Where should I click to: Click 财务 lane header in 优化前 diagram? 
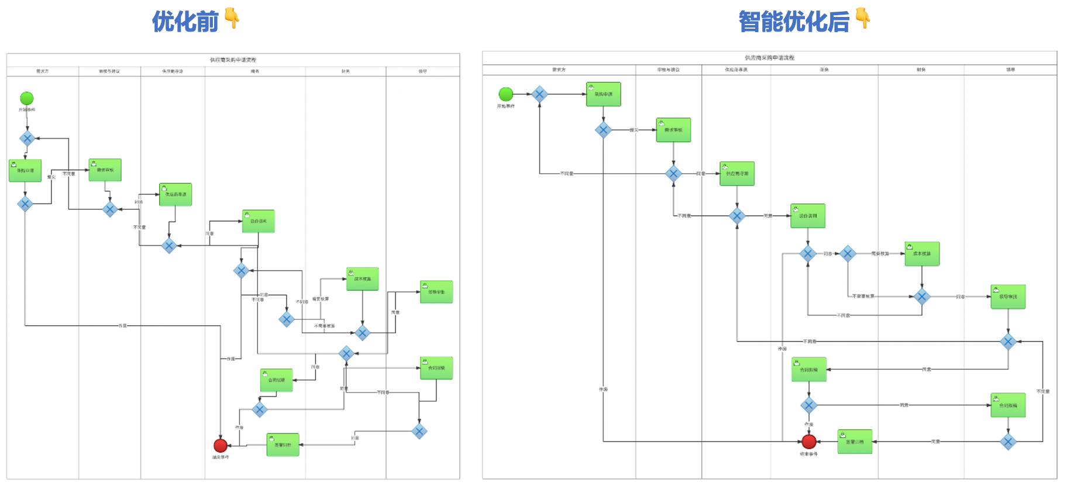345,71
